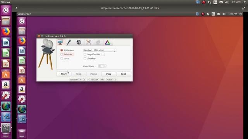Screen dimensions: 248x139
Task: Open the screen capture tab in vokoscreen
Action: tap(61, 42)
